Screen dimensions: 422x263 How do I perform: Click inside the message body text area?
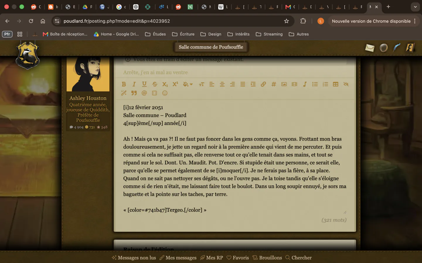coord(235,159)
